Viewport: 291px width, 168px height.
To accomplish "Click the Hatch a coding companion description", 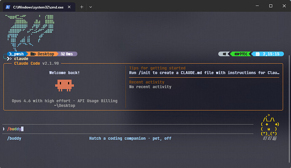I will [130, 139].
